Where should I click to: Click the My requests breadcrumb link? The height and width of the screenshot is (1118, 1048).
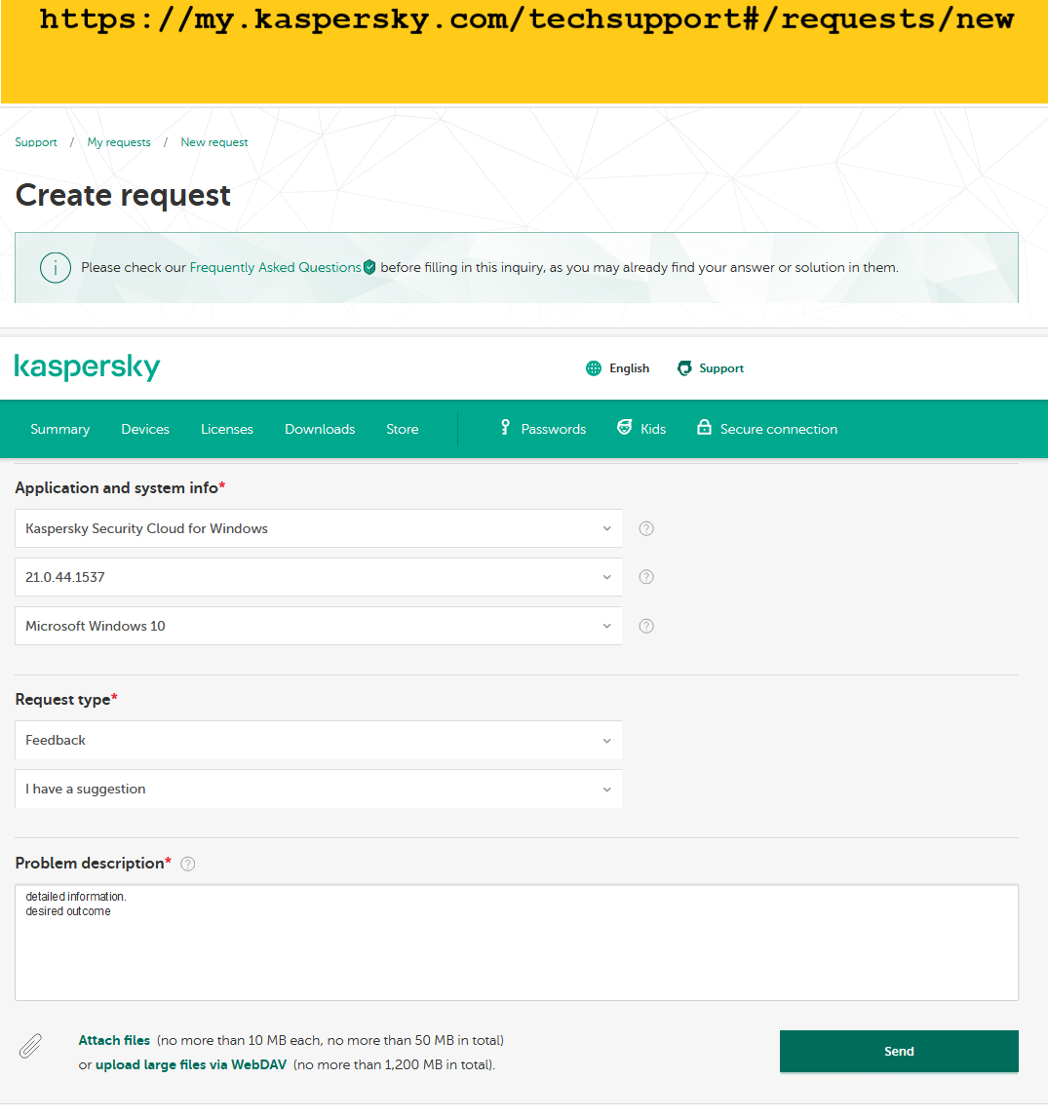118,142
